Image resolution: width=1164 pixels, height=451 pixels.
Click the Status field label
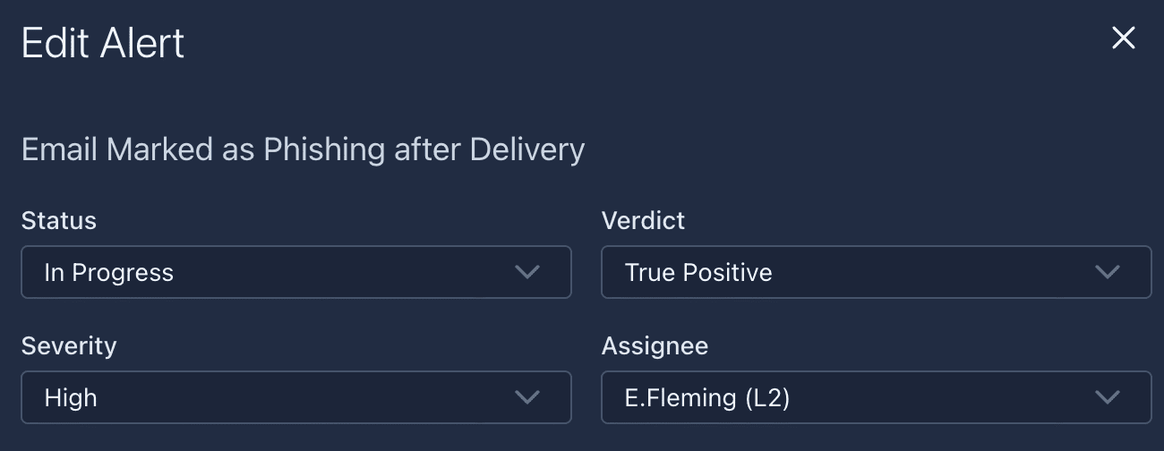point(59,221)
